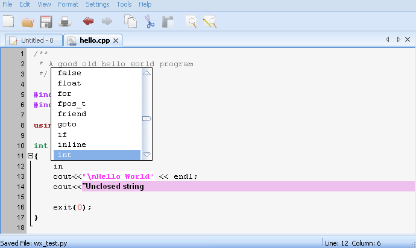Click line number 18 in the margin
This screenshot has width=416, height=248.
20,228
